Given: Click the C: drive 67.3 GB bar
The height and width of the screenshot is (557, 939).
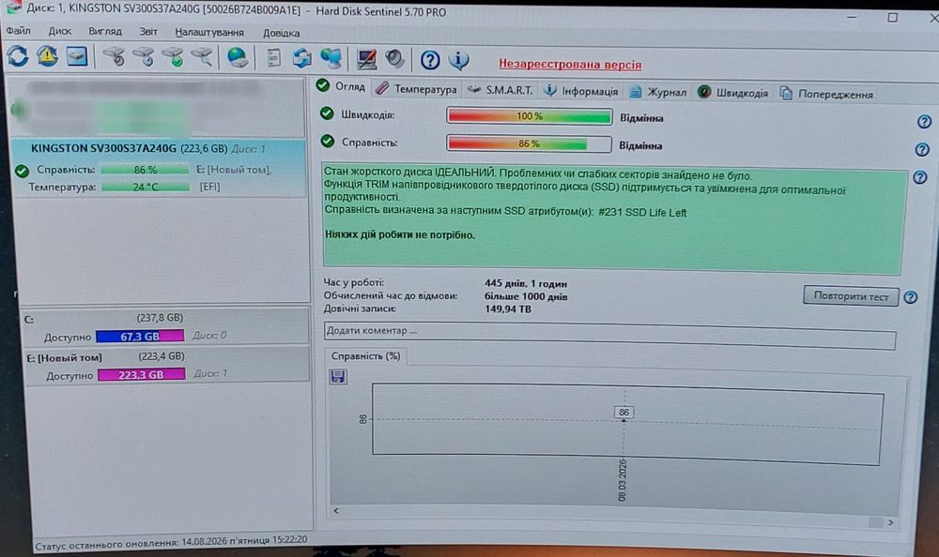Looking at the screenshot, I should (x=140, y=337).
